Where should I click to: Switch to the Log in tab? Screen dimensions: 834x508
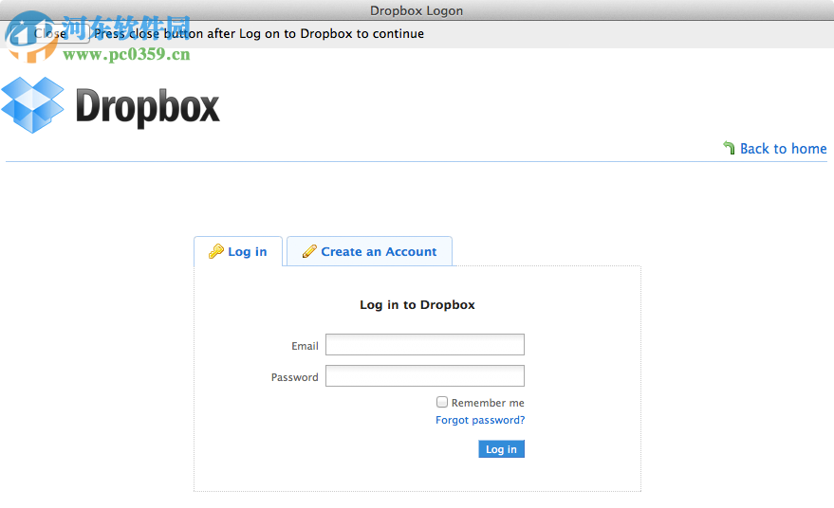(238, 251)
